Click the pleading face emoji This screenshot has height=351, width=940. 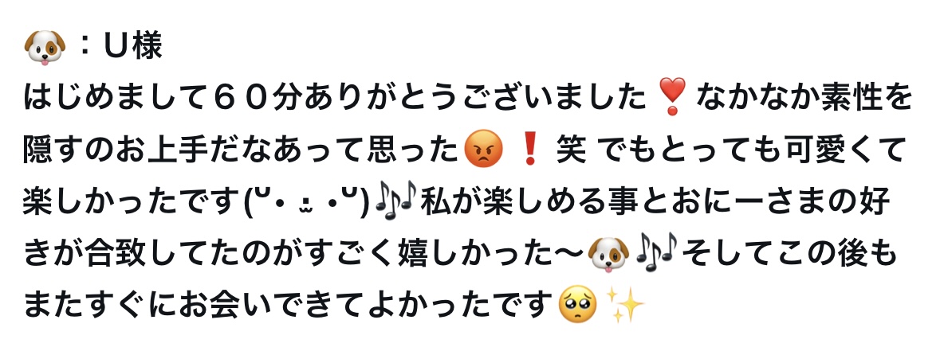click(x=577, y=305)
